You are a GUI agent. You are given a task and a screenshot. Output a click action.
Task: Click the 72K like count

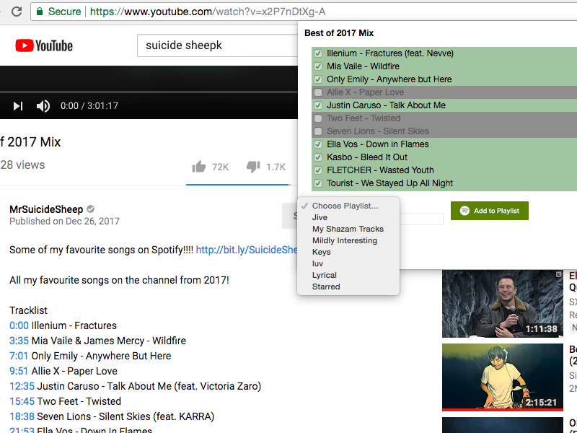pyautogui.click(x=221, y=167)
